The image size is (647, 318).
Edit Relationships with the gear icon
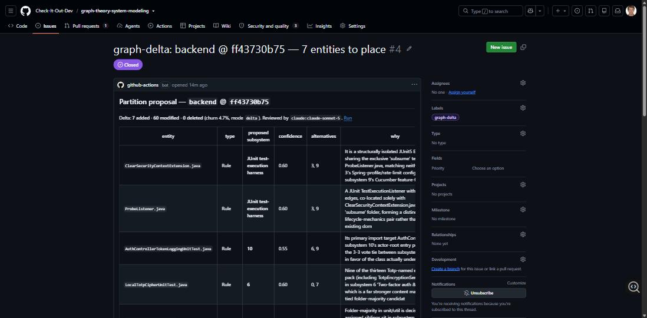(523, 234)
